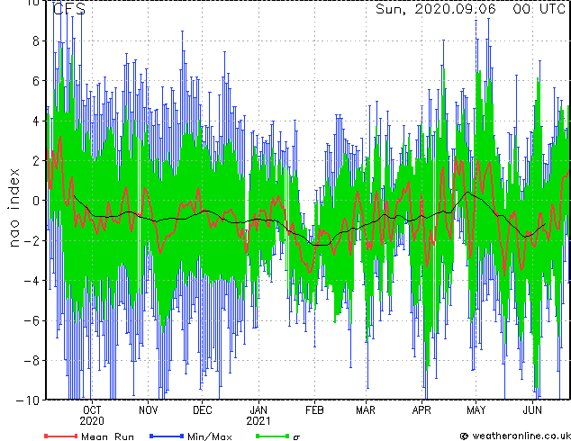Click the '−2' y-axis value
The height and width of the screenshot is (441, 571).
coord(32,240)
